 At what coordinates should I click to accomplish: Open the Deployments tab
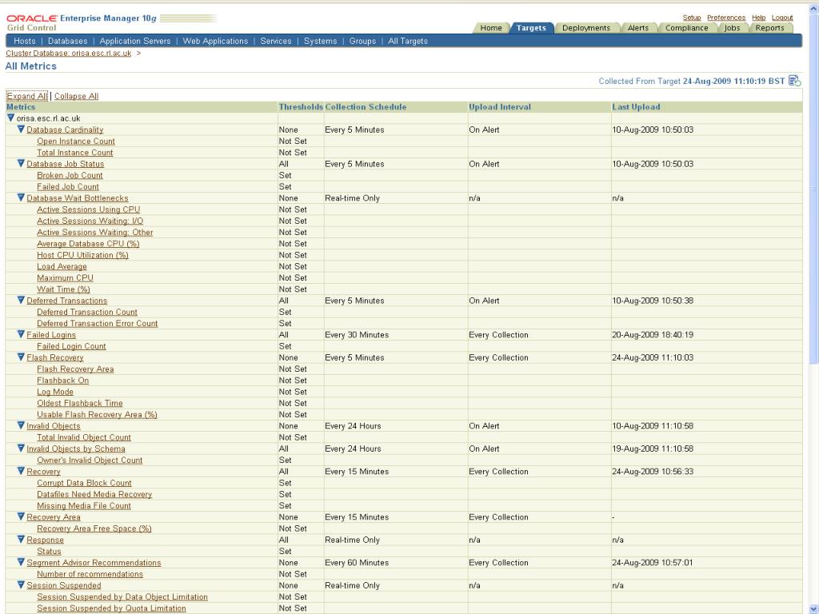pyautogui.click(x=586, y=28)
